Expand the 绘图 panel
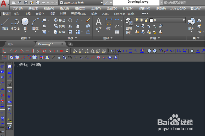The width and height of the screenshot is (205, 136). [26, 38]
